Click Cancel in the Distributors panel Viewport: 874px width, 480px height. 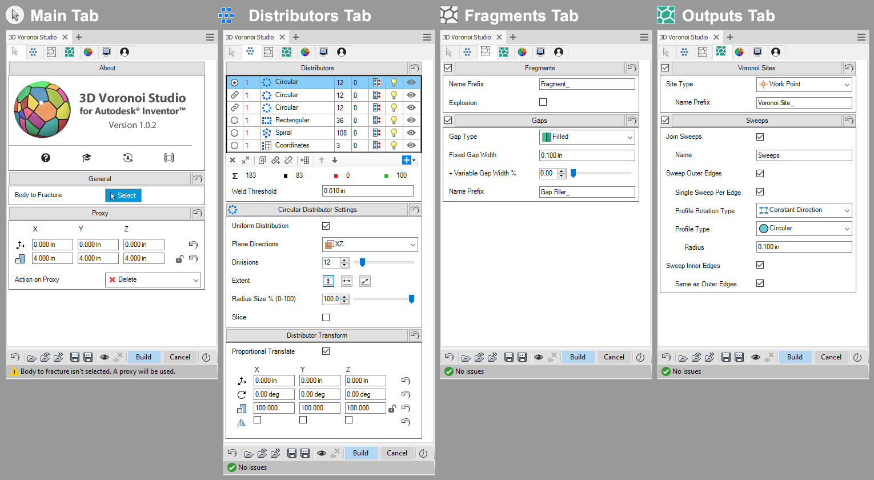tap(397, 453)
